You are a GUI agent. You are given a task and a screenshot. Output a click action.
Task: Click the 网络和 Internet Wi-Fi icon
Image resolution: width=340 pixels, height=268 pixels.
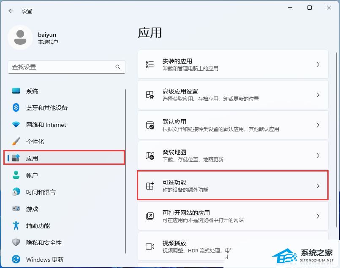16,125
